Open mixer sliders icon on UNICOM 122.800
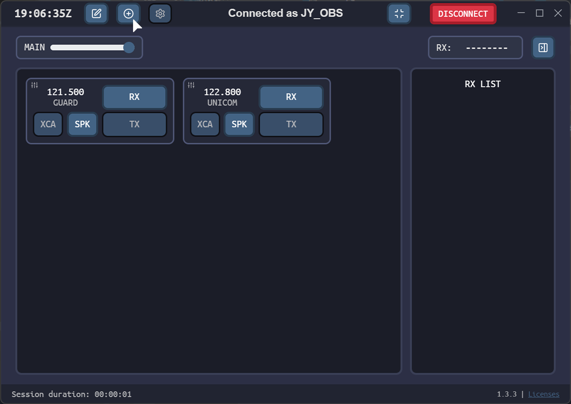Screen dimensions: 571x404 pyautogui.click(x=191, y=85)
